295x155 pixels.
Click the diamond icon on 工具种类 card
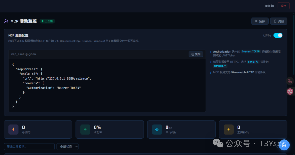click(x=229, y=129)
